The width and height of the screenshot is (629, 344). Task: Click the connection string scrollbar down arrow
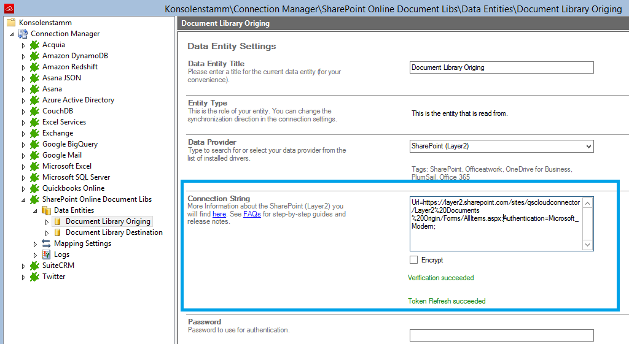[587, 245]
